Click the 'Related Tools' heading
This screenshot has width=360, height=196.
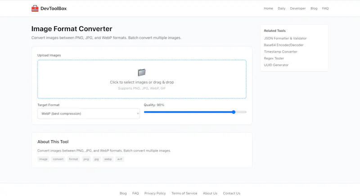[x=275, y=31]
